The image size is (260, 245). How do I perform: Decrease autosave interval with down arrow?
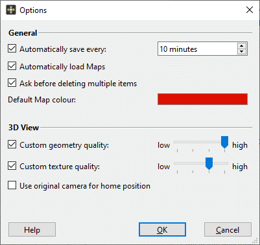242,52
